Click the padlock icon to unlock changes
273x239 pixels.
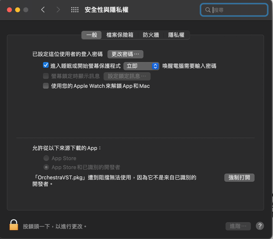(x=14, y=225)
